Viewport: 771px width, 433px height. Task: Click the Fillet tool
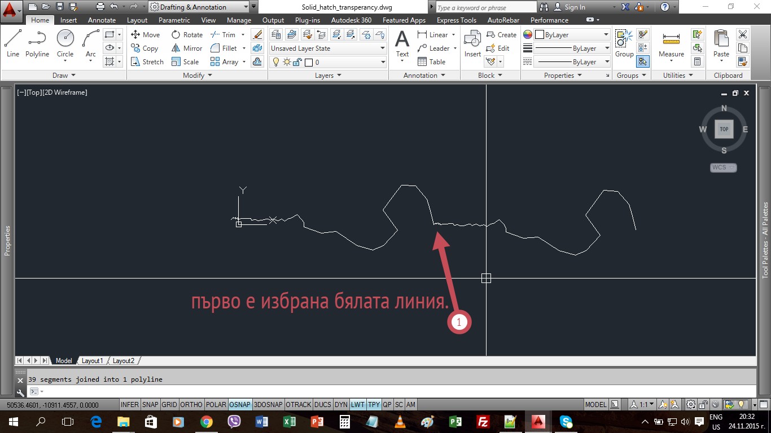click(224, 48)
